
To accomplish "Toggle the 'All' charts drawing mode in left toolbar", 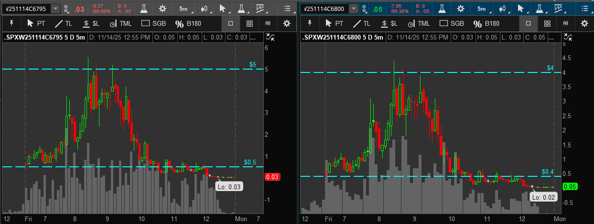I will tap(268, 23).
